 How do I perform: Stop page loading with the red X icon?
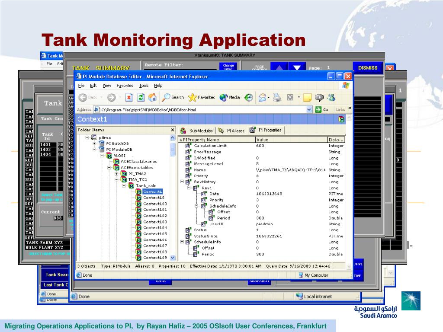(x=129, y=97)
